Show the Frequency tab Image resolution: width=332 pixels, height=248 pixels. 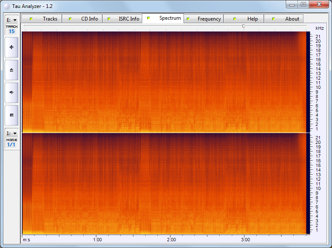(x=203, y=19)
